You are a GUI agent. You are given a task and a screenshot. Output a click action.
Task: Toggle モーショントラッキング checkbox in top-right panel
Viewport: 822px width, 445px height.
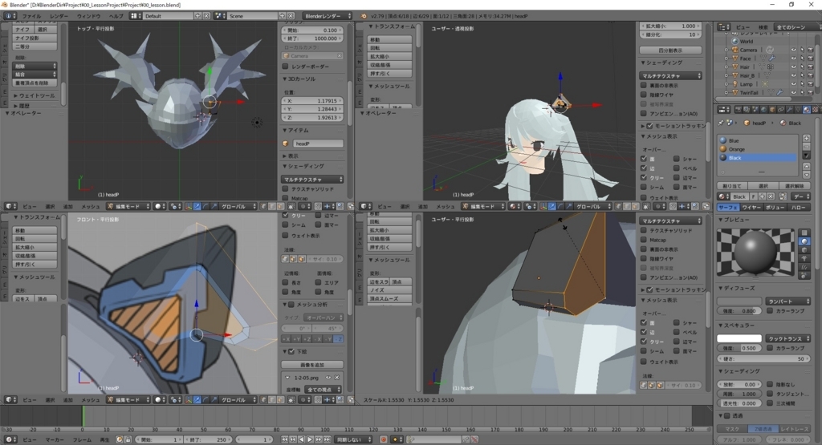[x=650, y=126]
